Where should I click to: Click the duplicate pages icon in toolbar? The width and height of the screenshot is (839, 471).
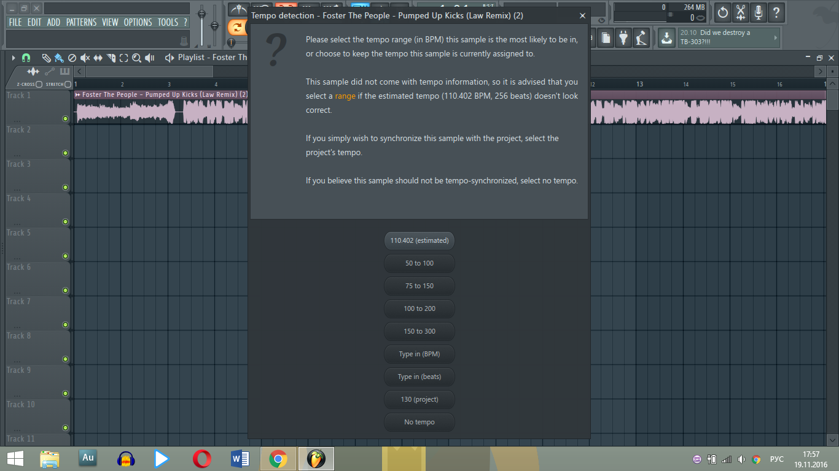coord(606,38)
